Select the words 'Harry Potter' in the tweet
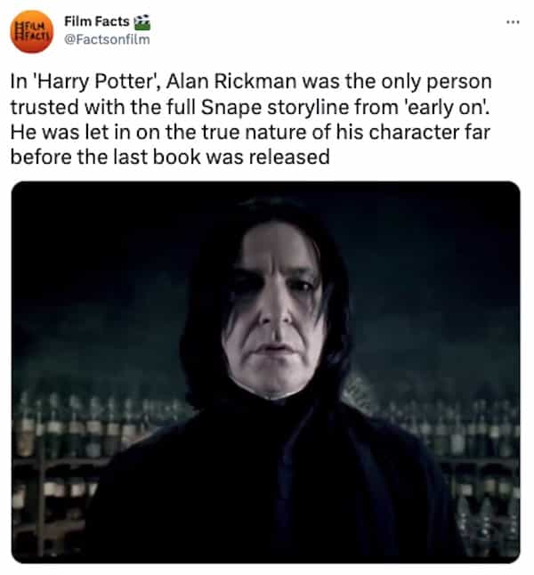534x575 pixels. click(x=96, y=81)
